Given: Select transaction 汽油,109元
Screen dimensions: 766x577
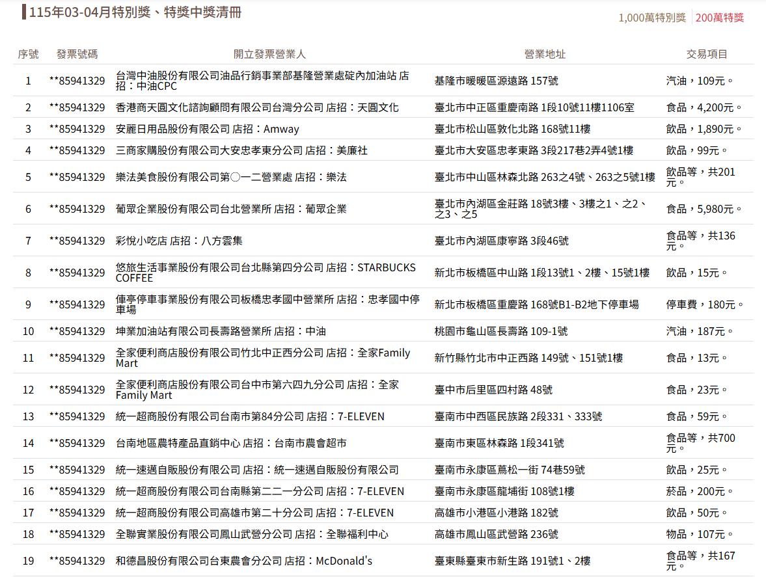Looking at the screenshot, I should [x=700, y=81].
